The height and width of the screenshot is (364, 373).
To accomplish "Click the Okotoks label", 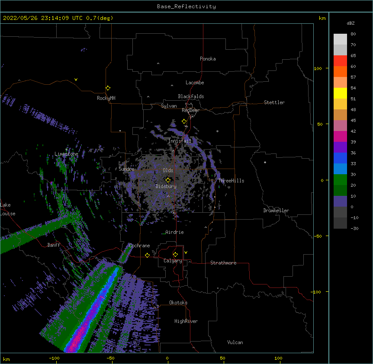I will (178, 303).
